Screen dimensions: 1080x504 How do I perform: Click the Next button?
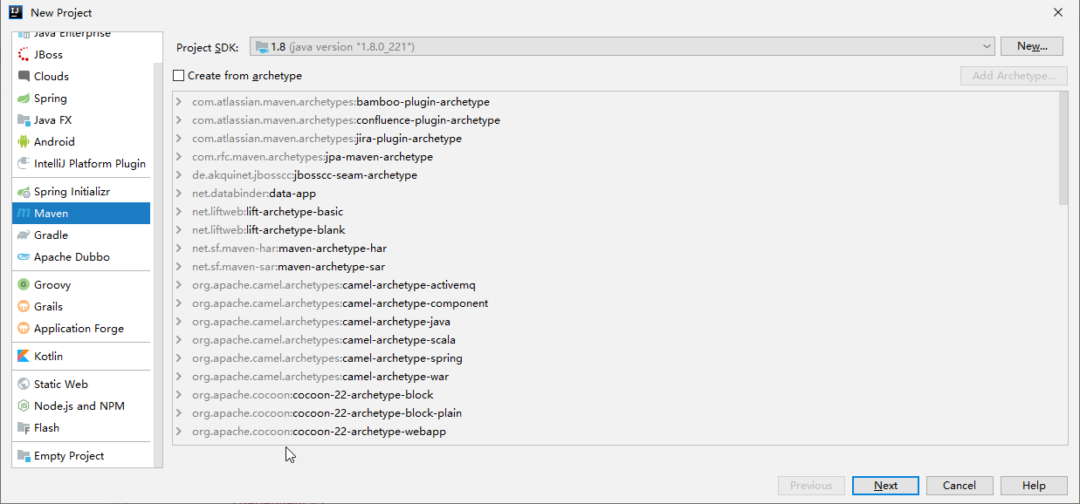(x=885, y=486)
